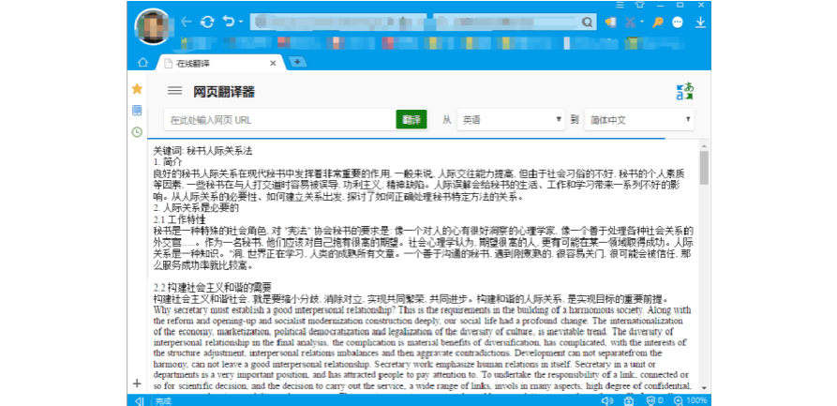Click the heading 2.1 工作特性

coord(179,219)
